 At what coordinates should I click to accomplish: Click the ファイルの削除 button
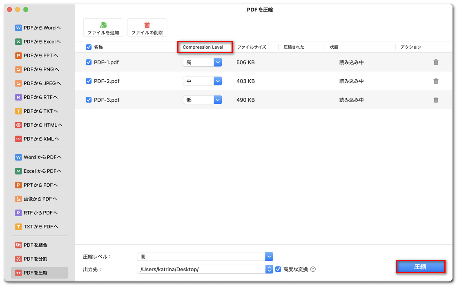point(147,27)
